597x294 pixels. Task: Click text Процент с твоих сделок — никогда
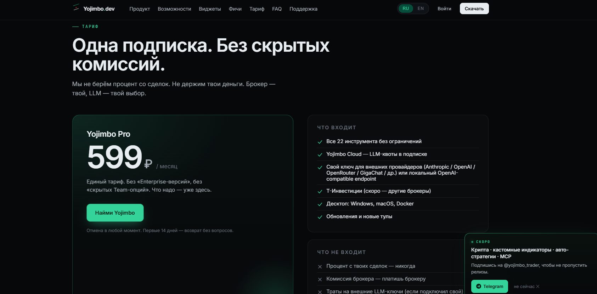point(371,266)
